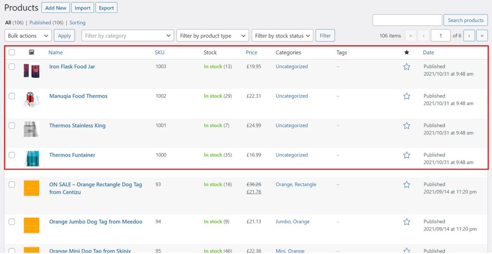This screenshot has height=254, width=492.
Task: Open the Jumbo, Orange categories link
Action: (x=293, y=222)
